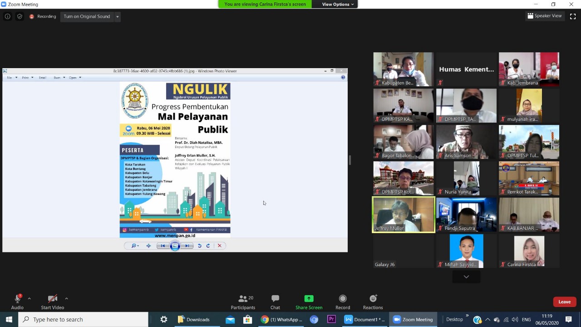
Task: Toggle the Record button
Action: point(343,302)
